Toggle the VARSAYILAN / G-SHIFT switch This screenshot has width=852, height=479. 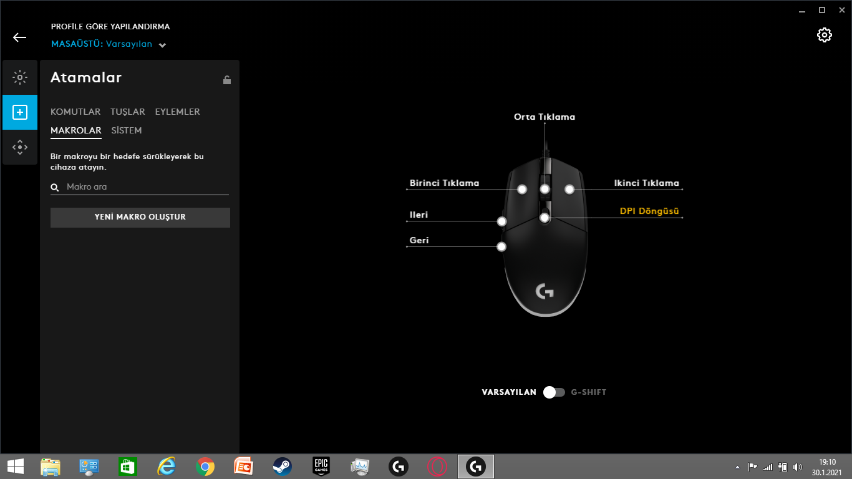coord(554,392)
